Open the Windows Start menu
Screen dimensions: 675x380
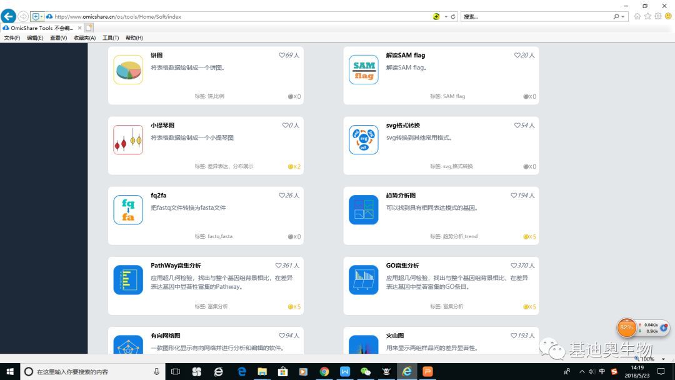coord(10,371)
